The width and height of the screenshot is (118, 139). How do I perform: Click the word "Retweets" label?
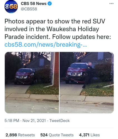(x=26, y=135)
